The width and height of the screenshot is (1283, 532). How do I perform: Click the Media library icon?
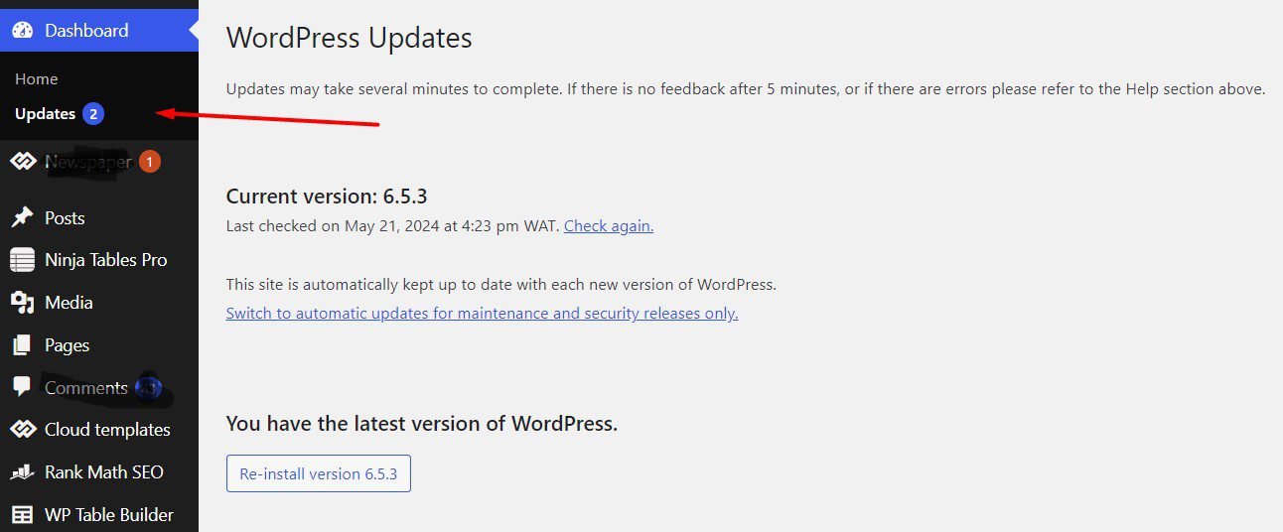[x=22, y=303]
